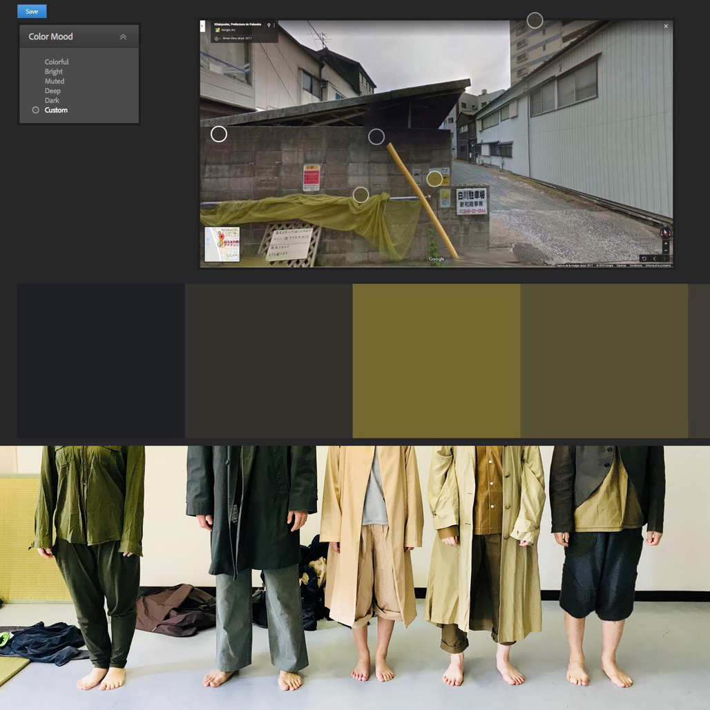
Task: Select the picker circle on the yellow pole
Action: click(434, 179)
